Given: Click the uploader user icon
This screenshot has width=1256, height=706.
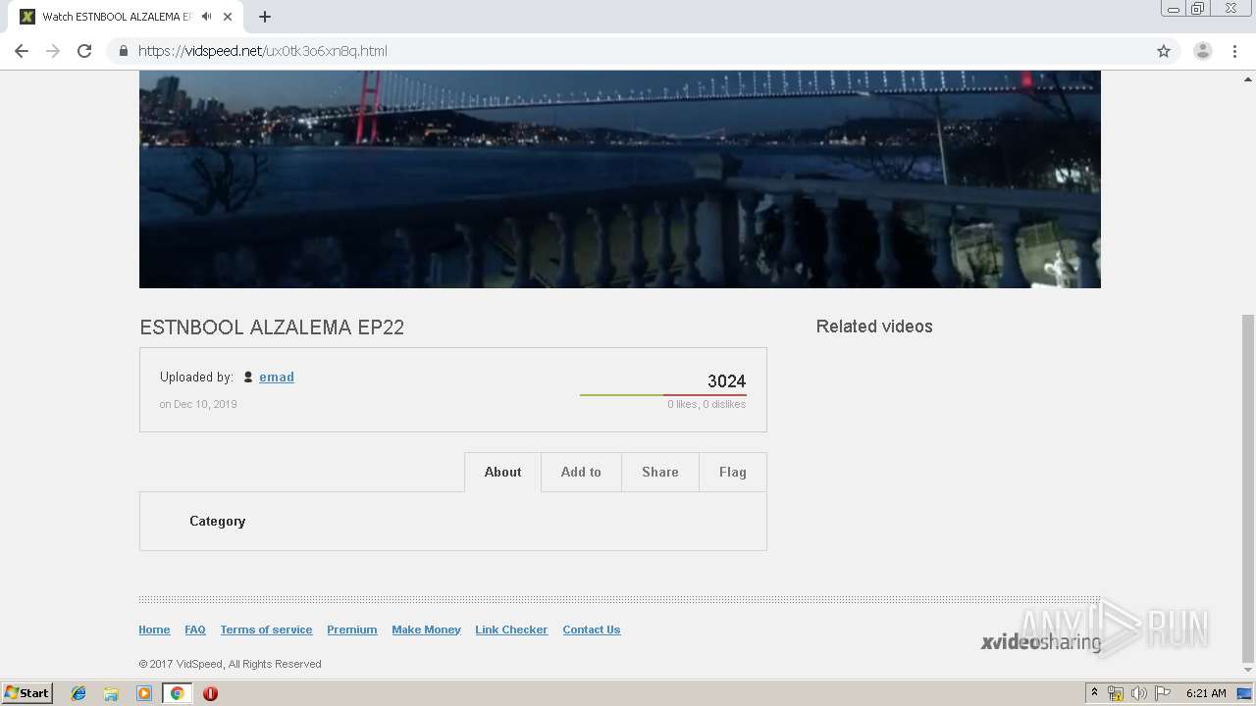Looking at the screenshot, I should click(x=248, y=377).
